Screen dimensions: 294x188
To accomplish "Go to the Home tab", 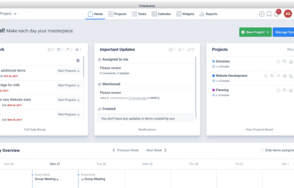I will point(95,14).
